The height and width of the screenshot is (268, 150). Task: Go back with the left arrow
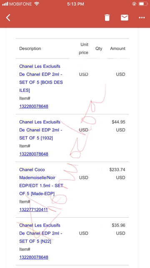8,18
